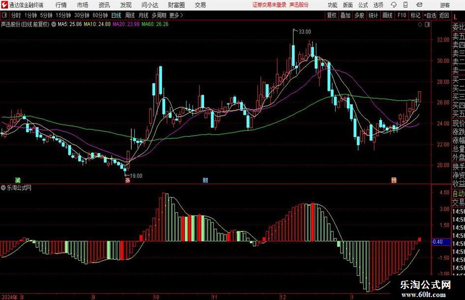The width and height of the screenshot is (465, 300).
Task: Open the 选项 menu
Action: point(378,5)
